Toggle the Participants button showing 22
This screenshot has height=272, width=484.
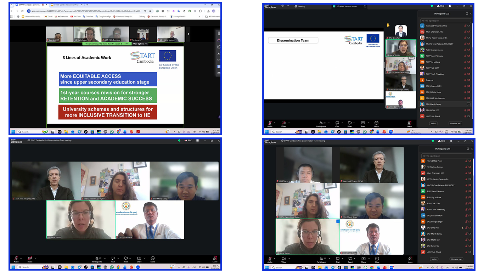click(x=321, y=123)
